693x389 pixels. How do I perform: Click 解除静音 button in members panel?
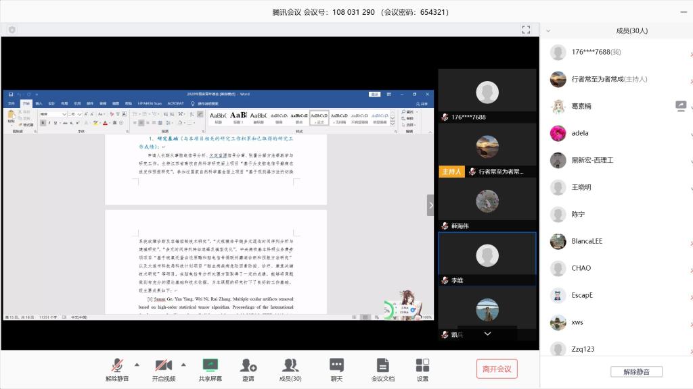coord(636,372)
